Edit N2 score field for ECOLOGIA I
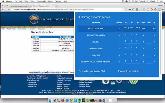This screenshot has height=103, width=165. pos(131,41)
